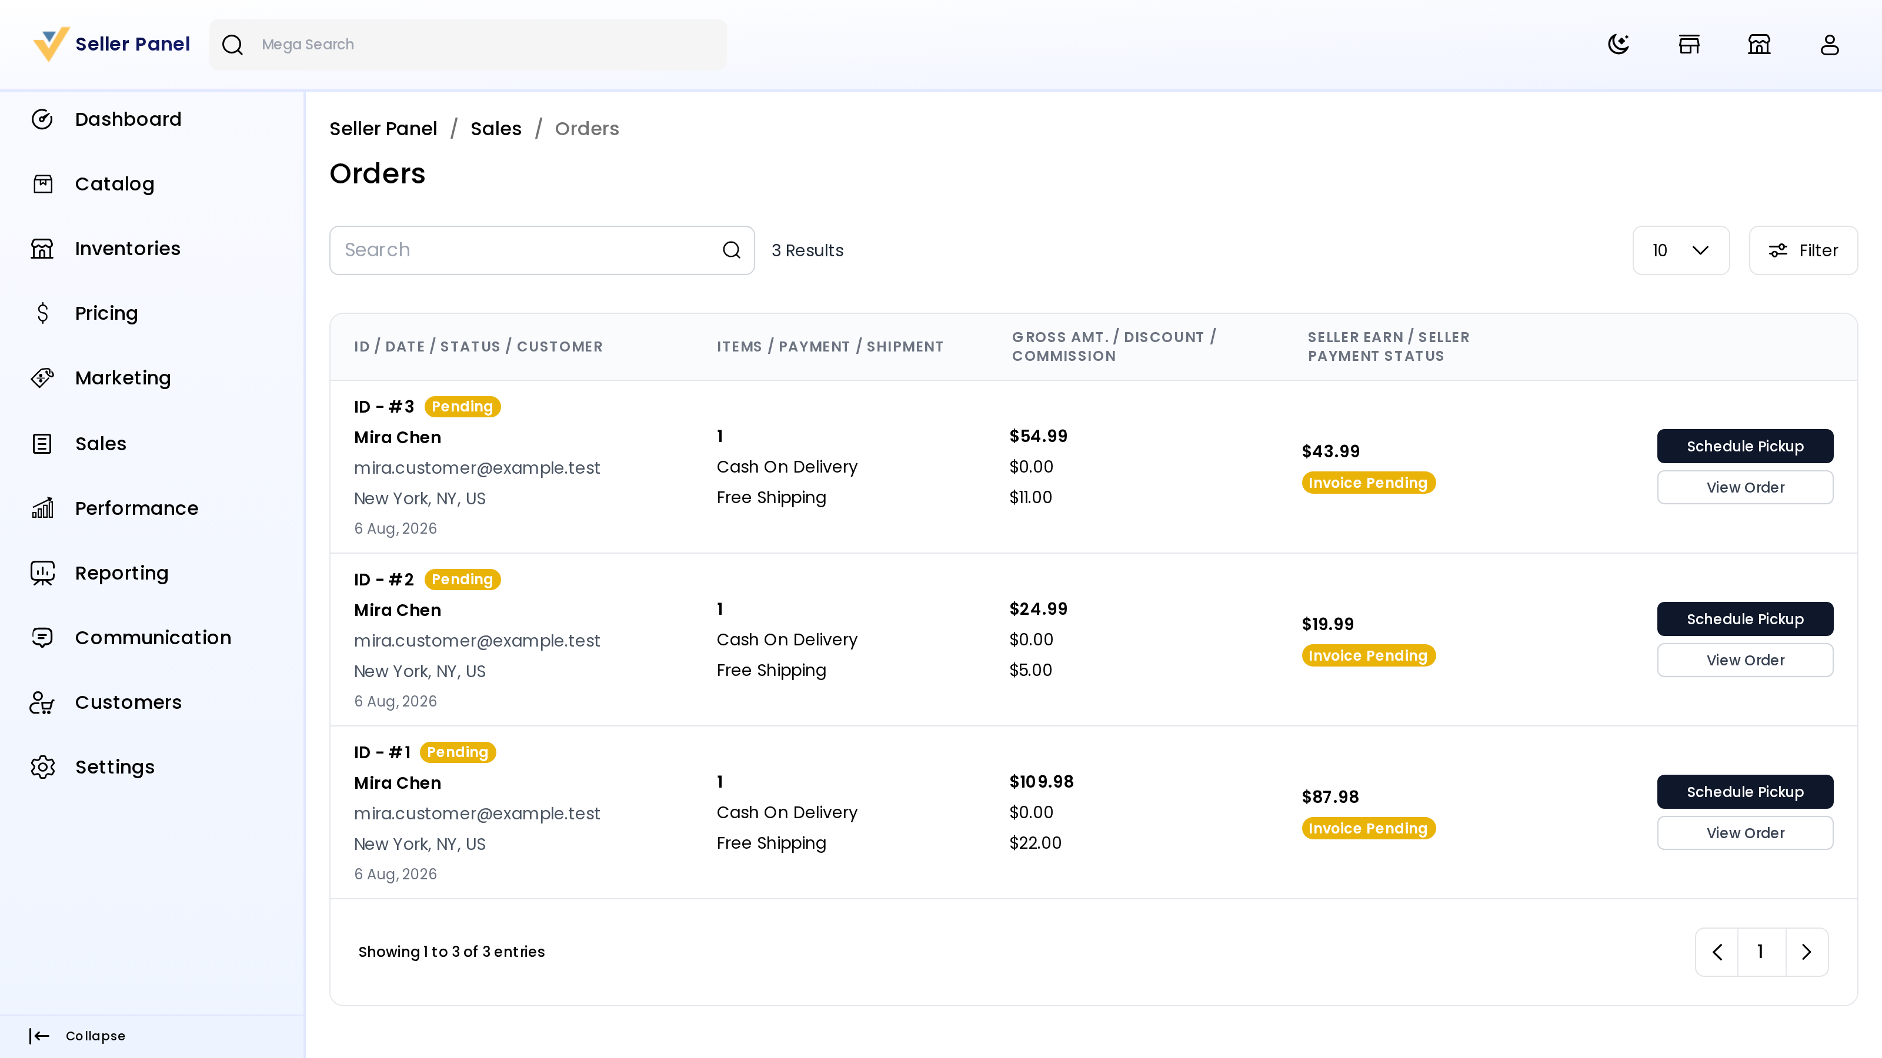Open the 10 per-page dropdown
The height and width of the screenshot is (1058, 1882).
point(1680,250)
